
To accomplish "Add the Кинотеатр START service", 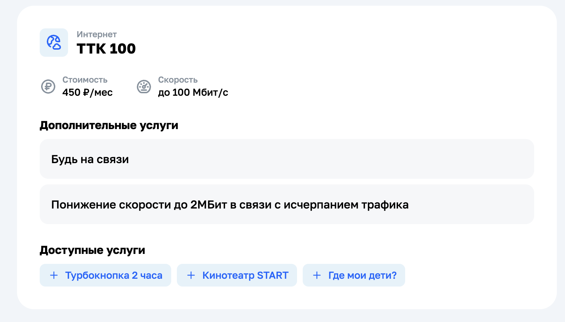I will click(237, 275).
